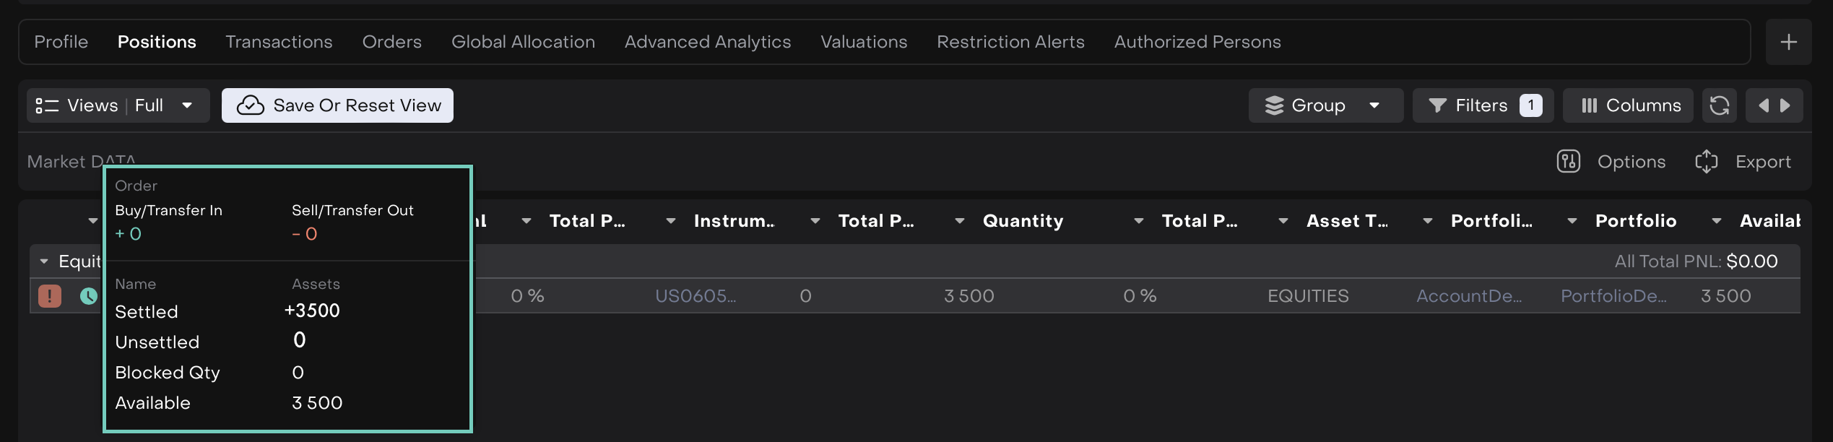Collapse the Equities group row
This screenshot has height=442, width=1833.
pos(44,261)
